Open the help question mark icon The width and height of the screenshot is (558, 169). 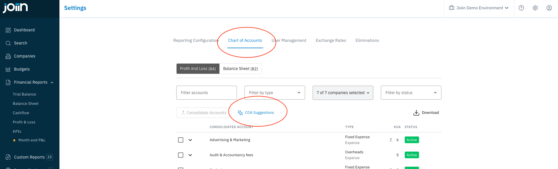pos(521,8)
